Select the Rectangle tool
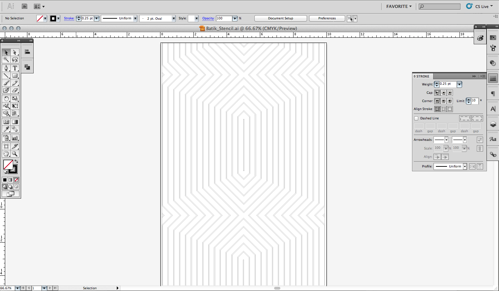Viewport: 499px width, 291px height. pos(15,75)
